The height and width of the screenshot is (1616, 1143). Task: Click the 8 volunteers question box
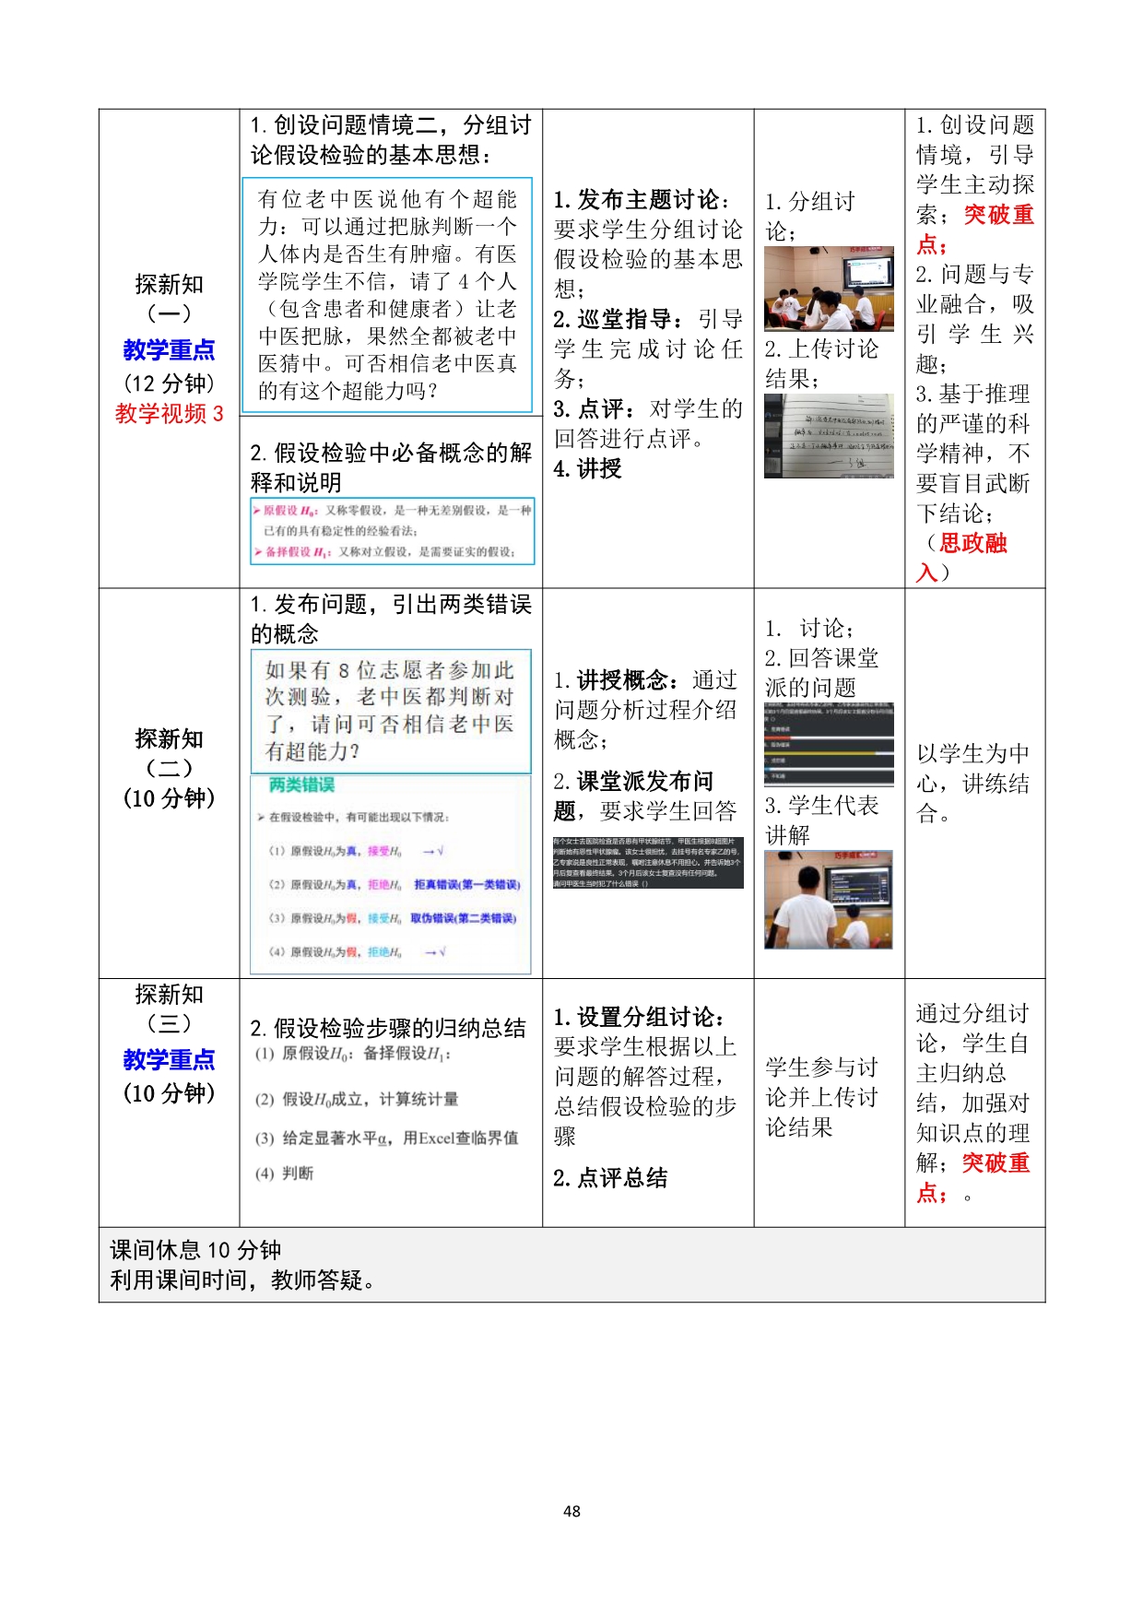[391, 711]
